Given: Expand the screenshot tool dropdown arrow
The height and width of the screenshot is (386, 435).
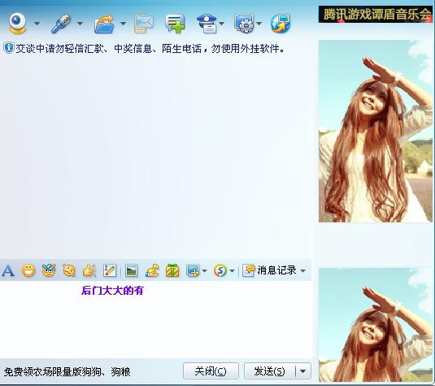Looking at the screenshot, I should [x=204, y=270].
